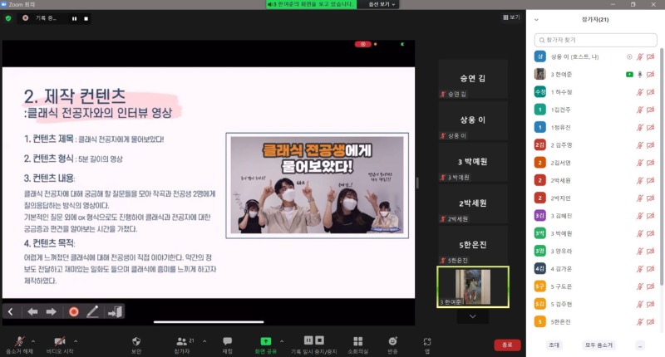Click the 모두 음소거 mute all button
Viewport: 665px width, 357px height.
pyautogui.click(x=598, y=345)
